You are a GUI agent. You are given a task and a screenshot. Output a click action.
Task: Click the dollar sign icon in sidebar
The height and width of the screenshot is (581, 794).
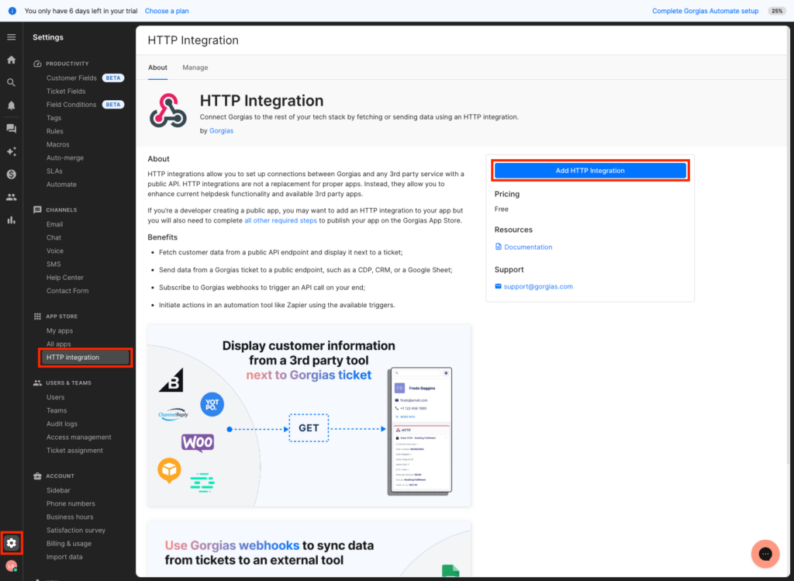pyautogui.click(x=11, y=175)
